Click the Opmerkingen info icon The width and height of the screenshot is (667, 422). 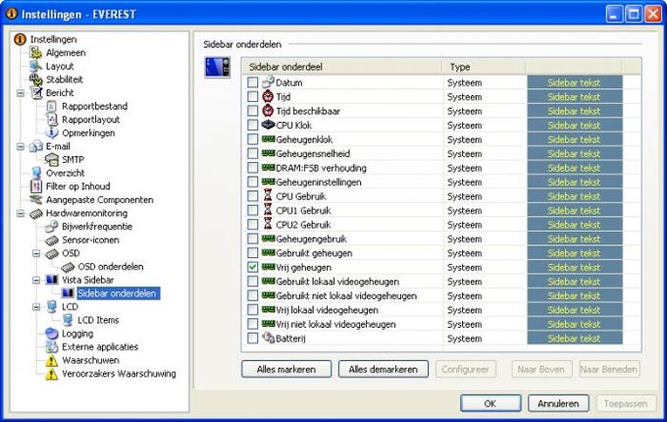pos(51,132)
